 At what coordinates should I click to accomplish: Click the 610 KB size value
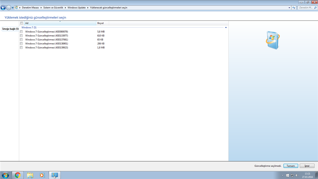coord(101,36)
